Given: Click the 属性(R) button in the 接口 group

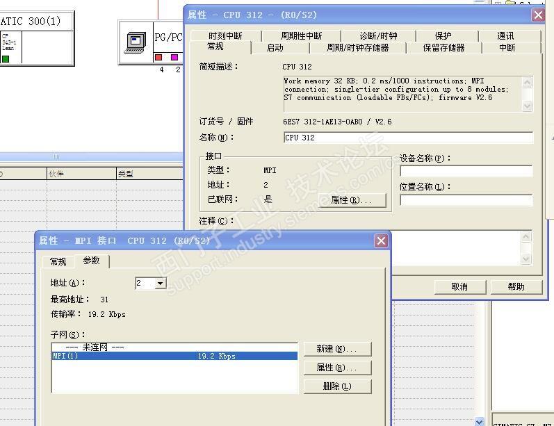Looking at the screenshot, I should 352,200.
